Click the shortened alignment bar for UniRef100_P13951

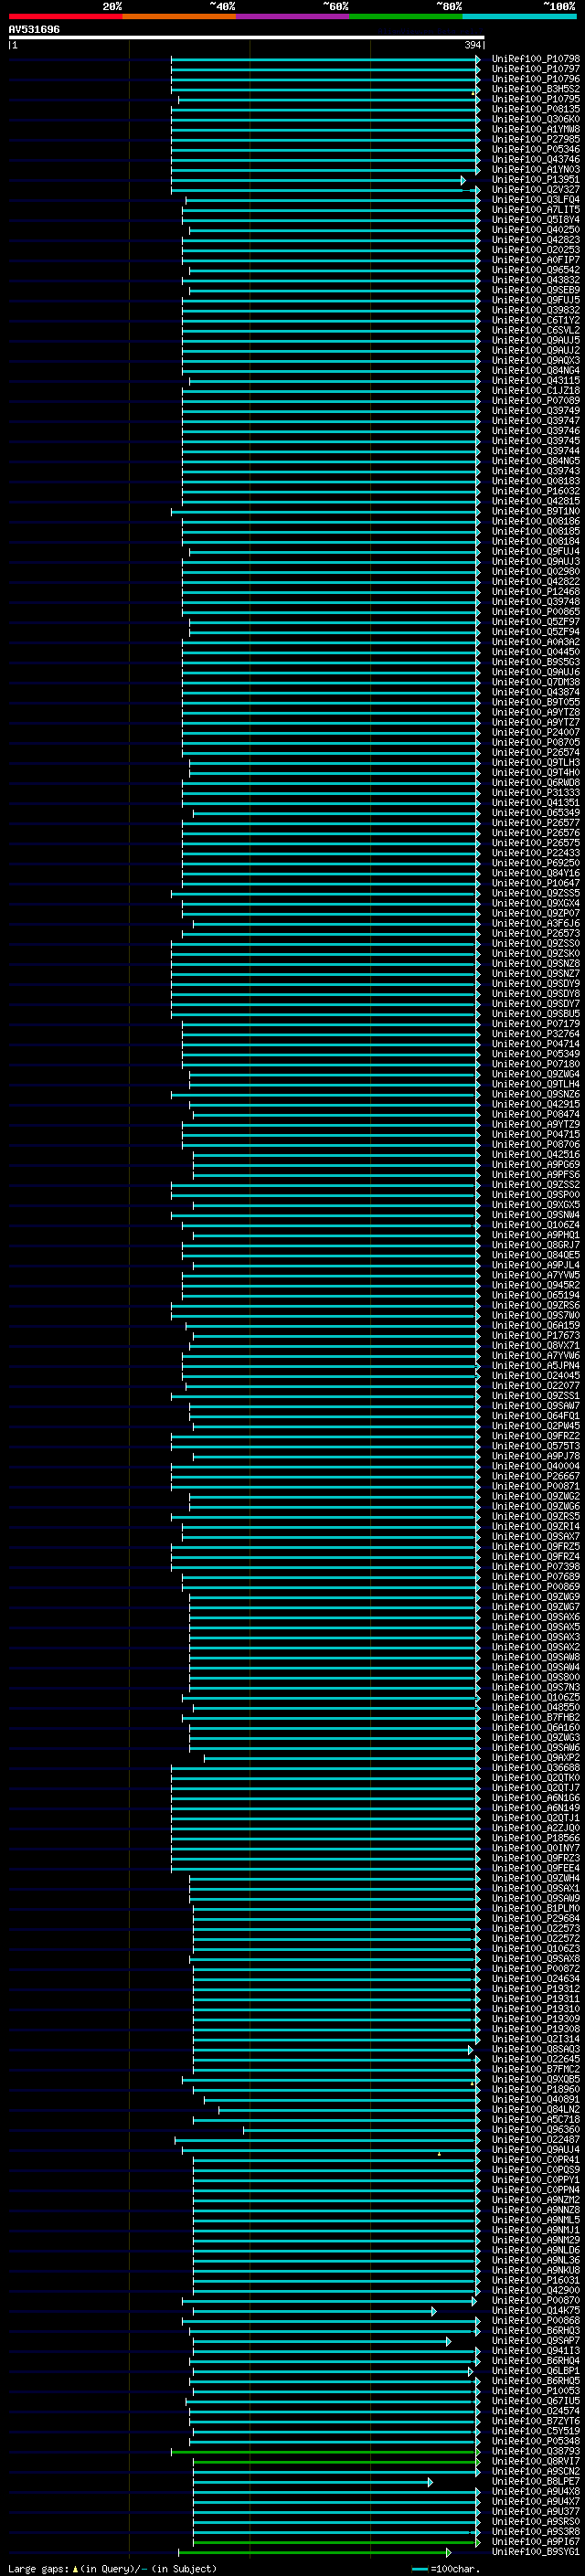[318, 180]
